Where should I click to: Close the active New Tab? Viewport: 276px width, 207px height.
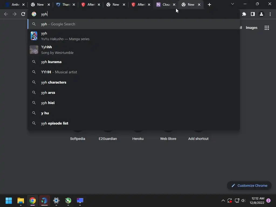199,5
